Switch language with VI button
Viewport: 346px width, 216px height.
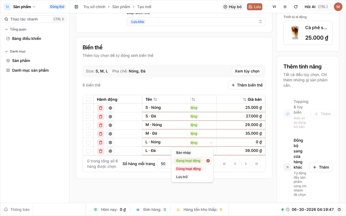pyautogui.click(x=274, y=7)
